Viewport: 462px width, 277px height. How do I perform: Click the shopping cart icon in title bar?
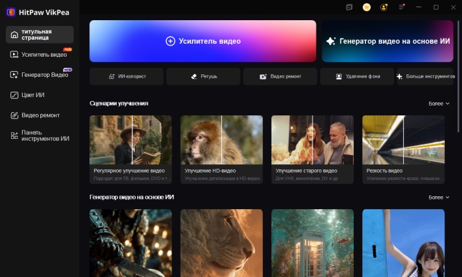(367, 7)
